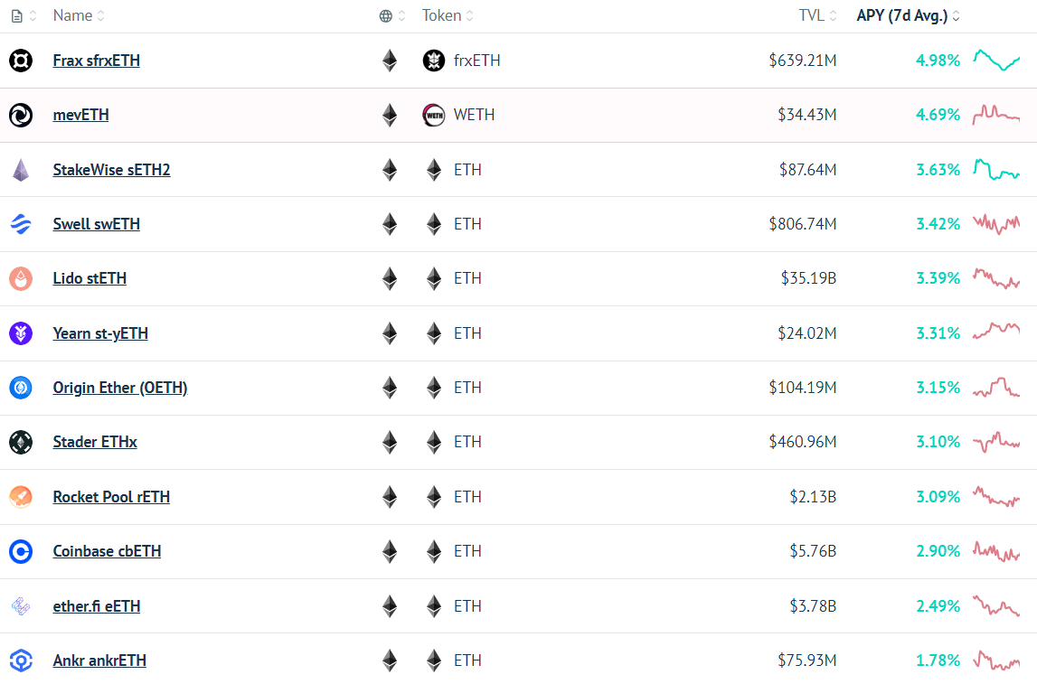Sort table by Name column
The width and height of the screenshot is (1037, 684).
click(78, 16)
